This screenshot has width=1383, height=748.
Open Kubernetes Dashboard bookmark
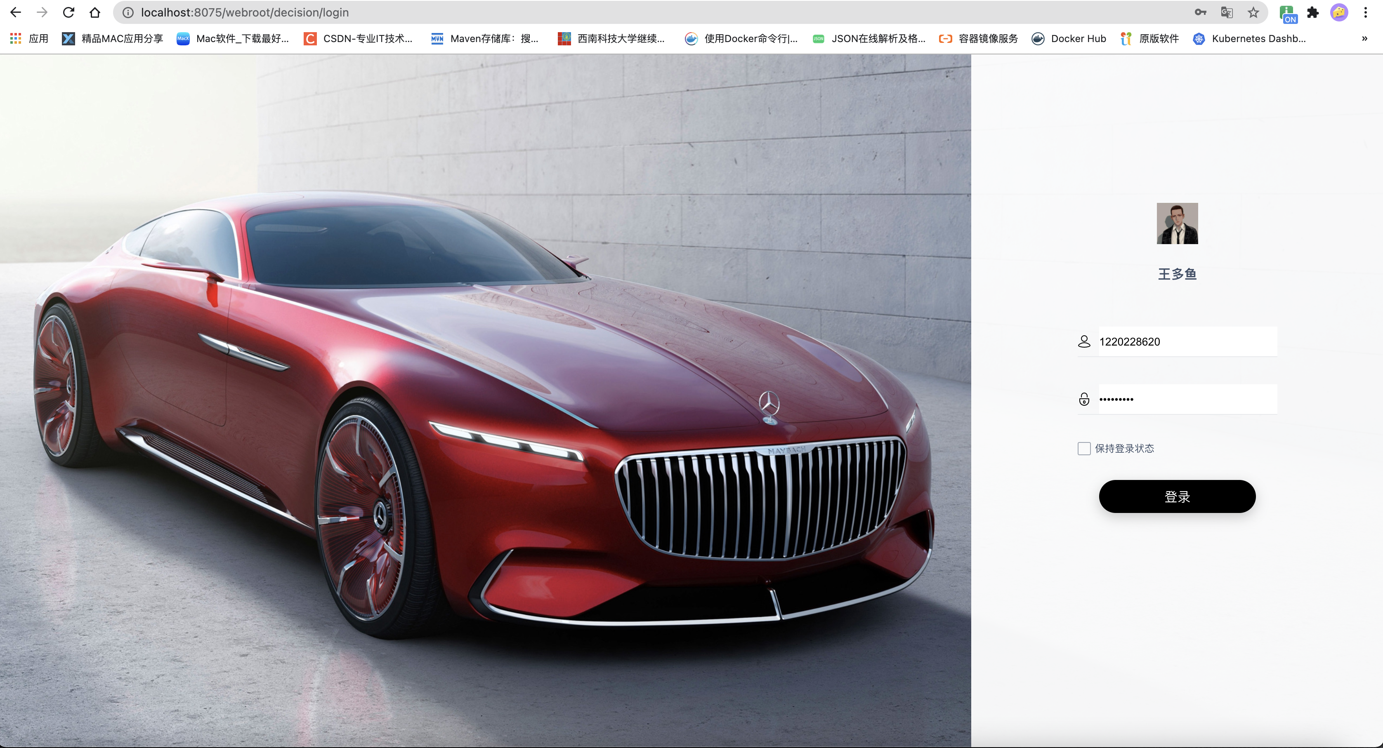tap(1249, 39)
